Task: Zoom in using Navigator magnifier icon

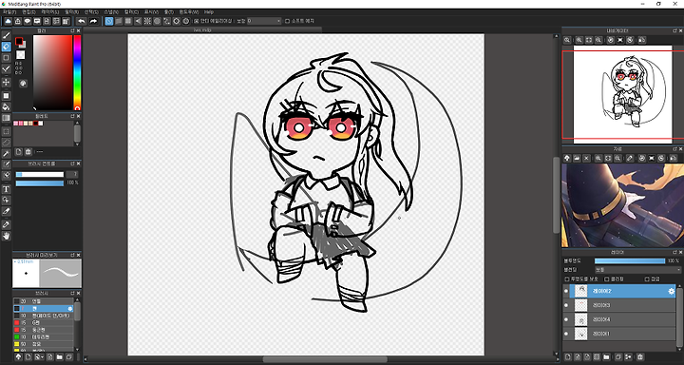Action: [x=579, y=40]
